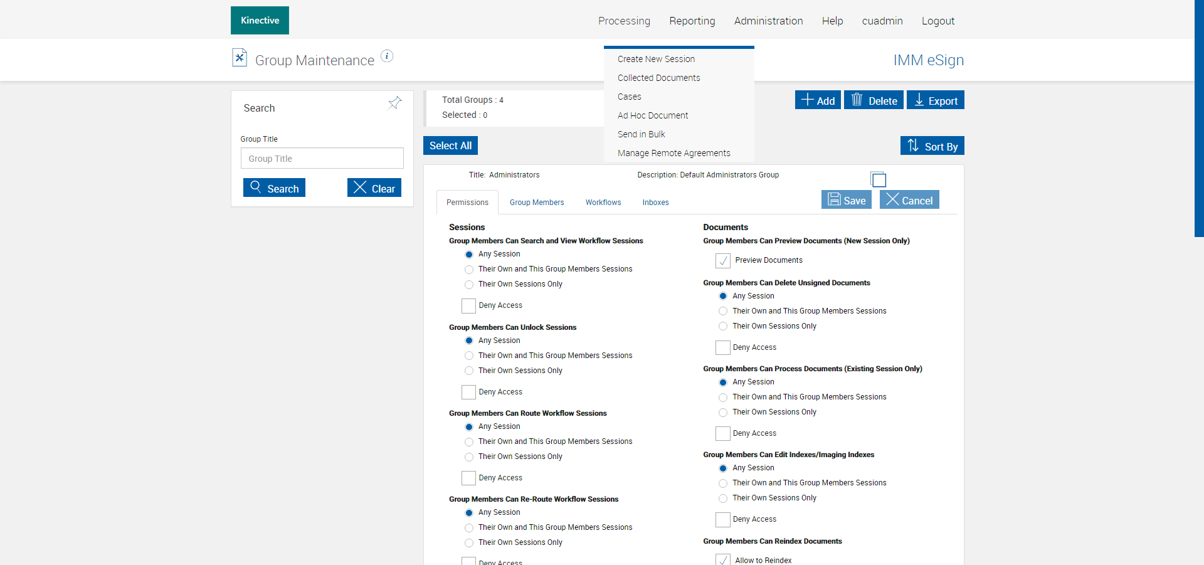Viewport: 1204px width, 565px height.
Task: Tick the Administrators group selection checkbox
Action: pos(879,180)
